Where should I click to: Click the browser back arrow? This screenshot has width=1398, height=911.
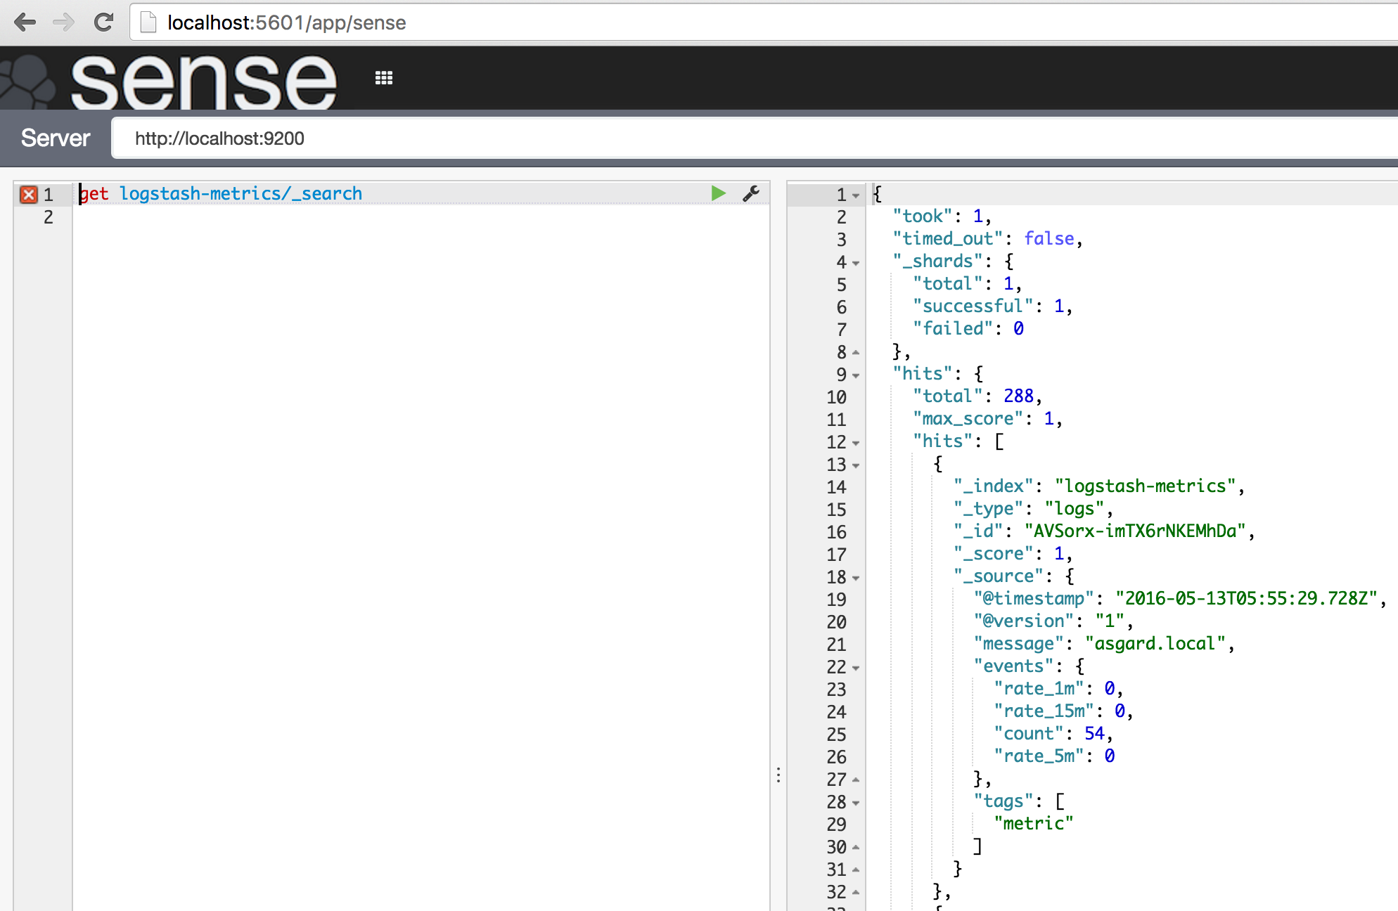point(25,22)
